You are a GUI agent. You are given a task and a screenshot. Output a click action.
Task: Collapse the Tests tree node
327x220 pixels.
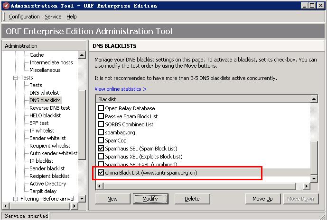coord(15,78)
